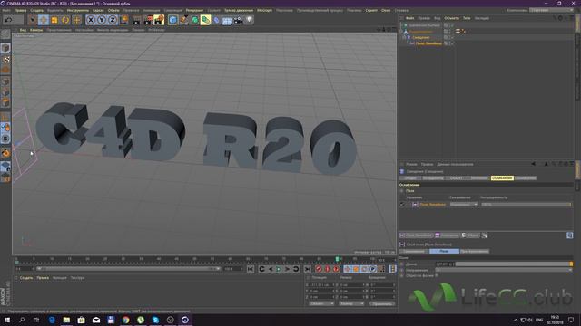Viewport: 581px width, 326px height.
Task: Switch coordinate system icon
Action: (x=123, y=20)
